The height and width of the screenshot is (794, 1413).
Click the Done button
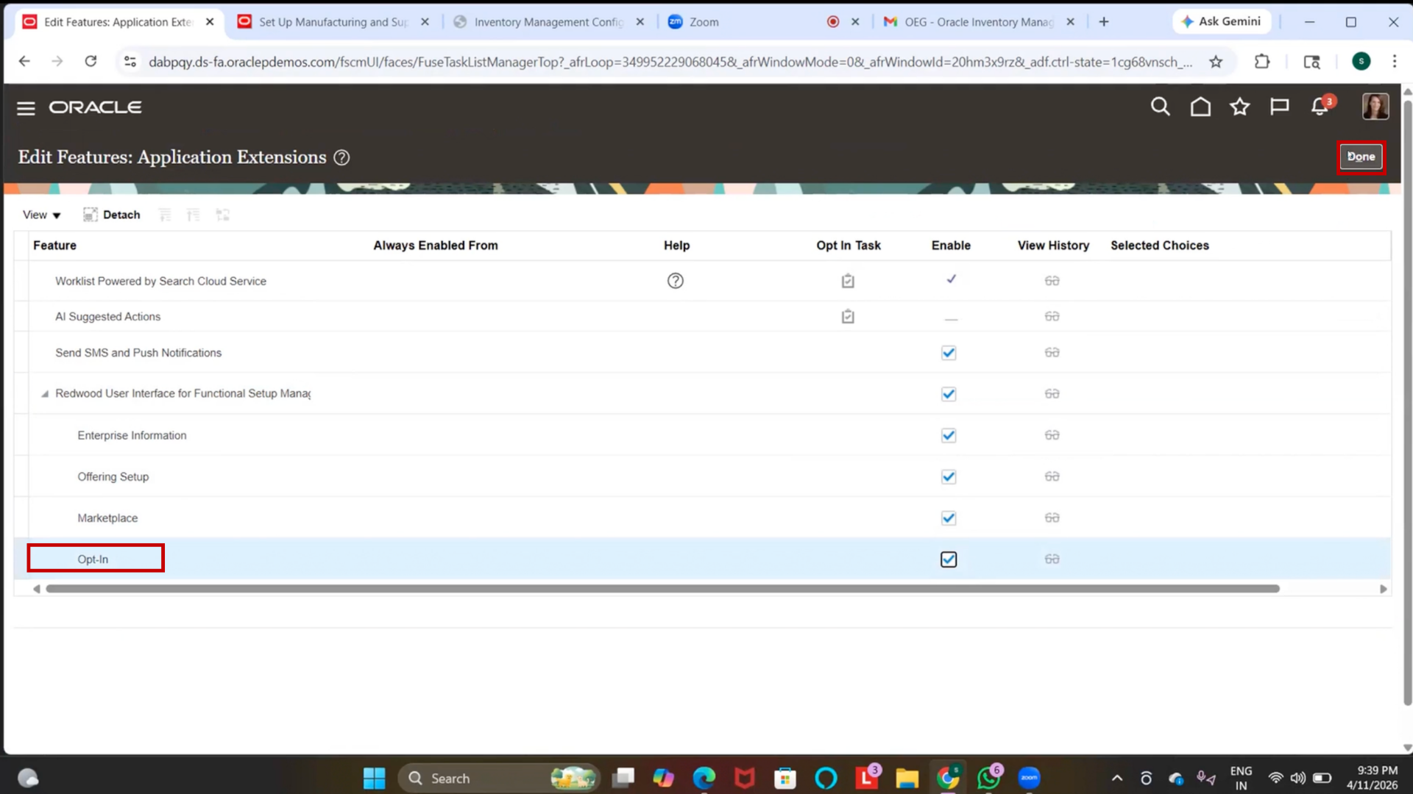(x=1361, y=157)
